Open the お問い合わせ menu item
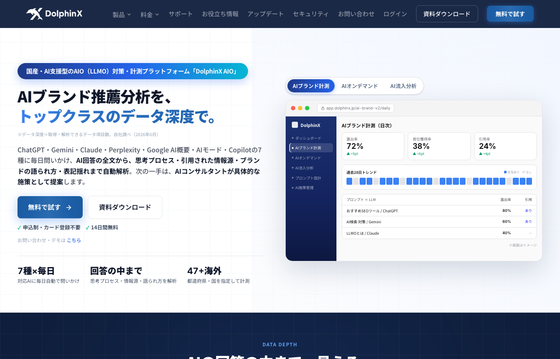Screen dimensions: 560x359 (356, 14)
